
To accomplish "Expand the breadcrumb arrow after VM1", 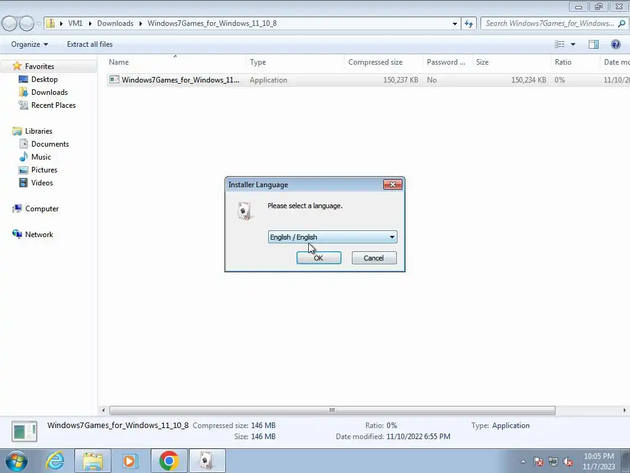I will point(89,23).
